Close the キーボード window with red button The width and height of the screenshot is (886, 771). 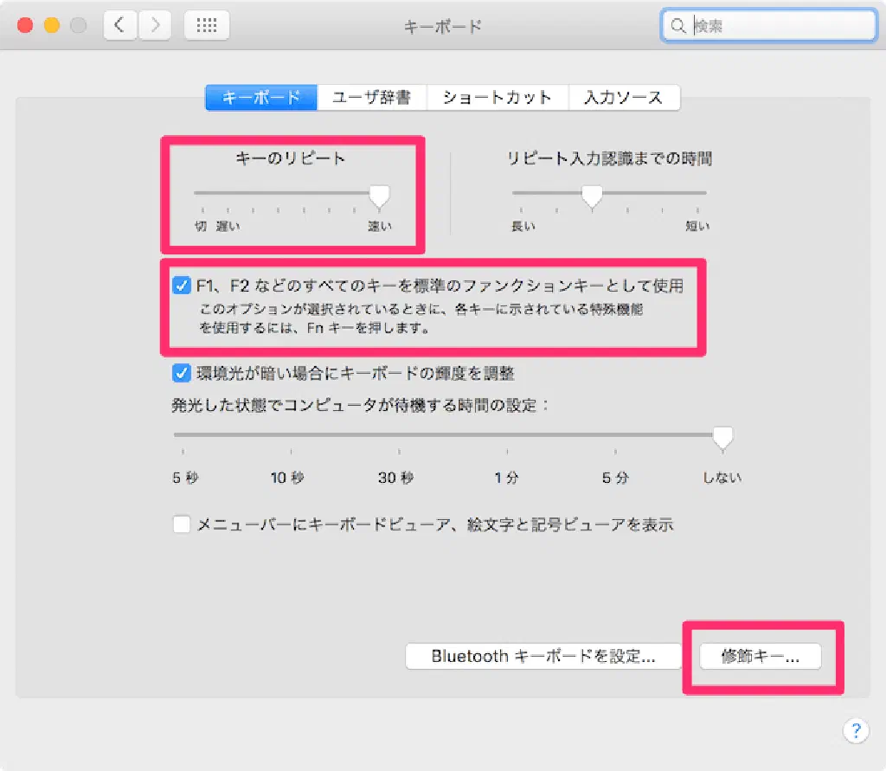[x=25, y=25]
